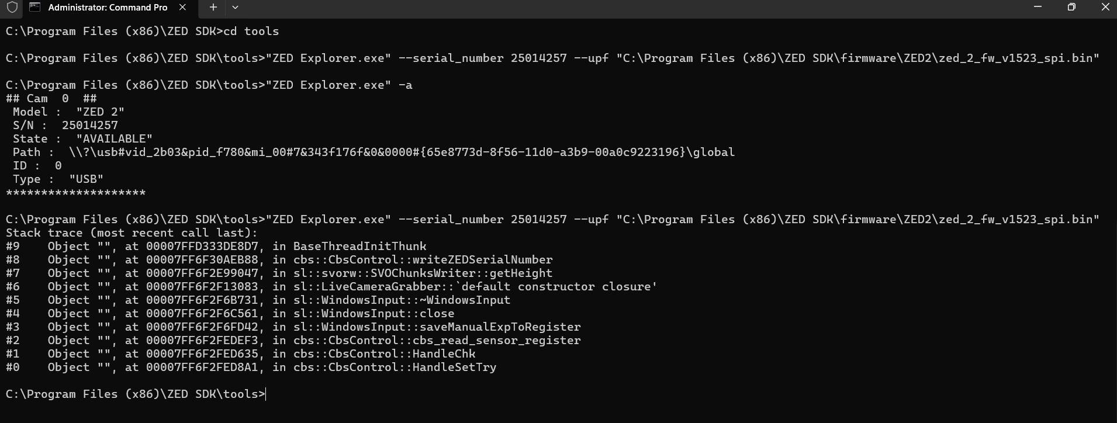Click the administrator shield icon
Viewport: 1117px width, 423px height.
12,8
